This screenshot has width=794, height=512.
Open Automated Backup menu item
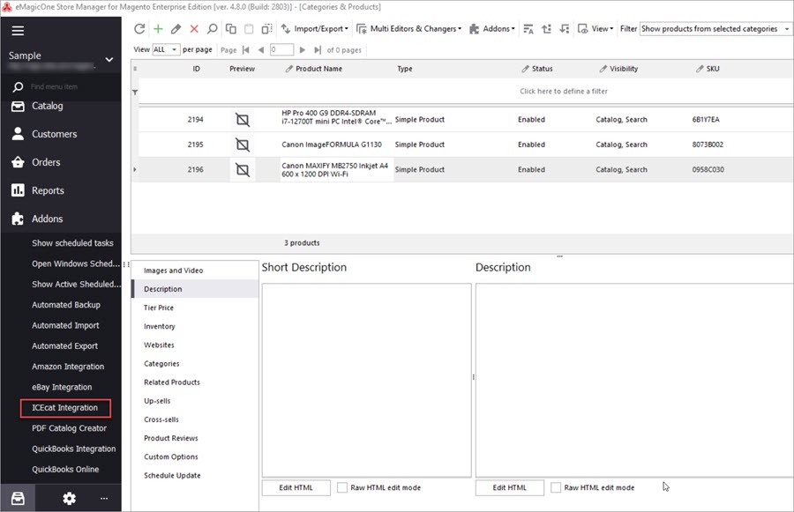point(66,305)
